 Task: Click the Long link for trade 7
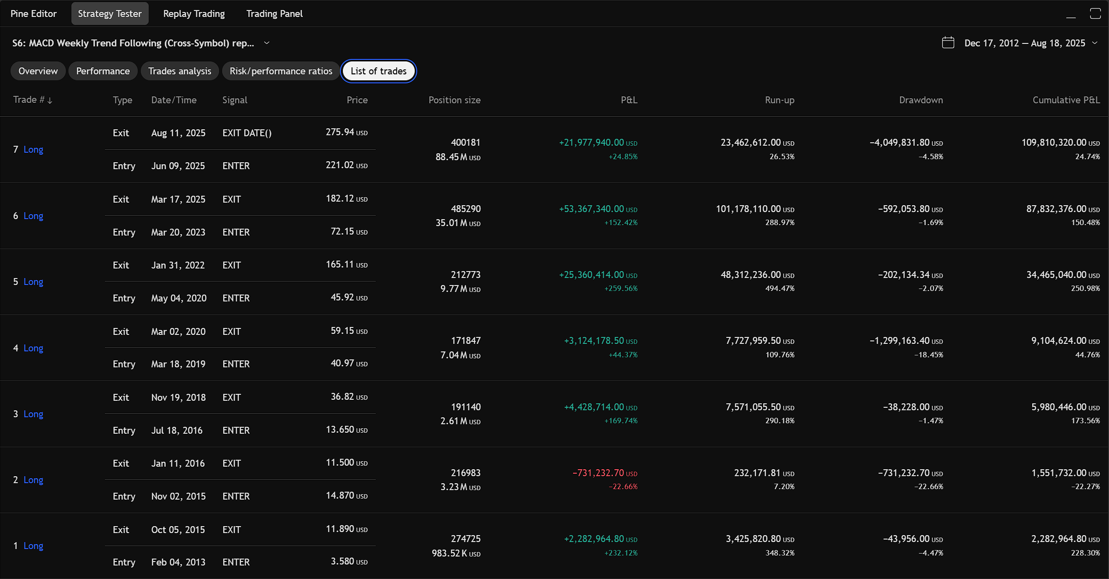point(33,150)
